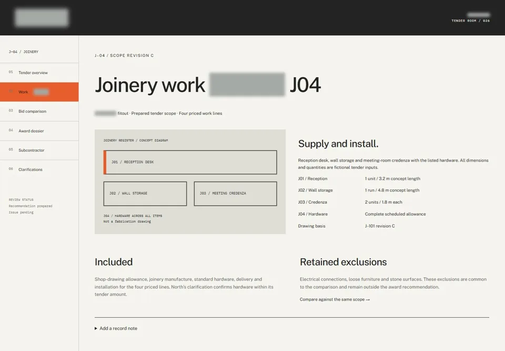Click 'JOINERY REGISTER / CONCEPT DIAGRAM' caption
Viewport: 505px width, 351px height.
pos(136,141)
